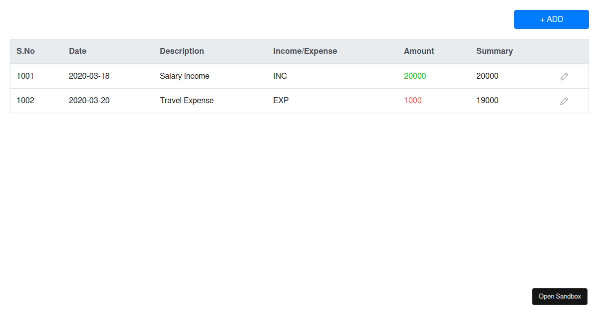Click the INC label in first row
Screen dimensions: 599x314
(280, 76)
